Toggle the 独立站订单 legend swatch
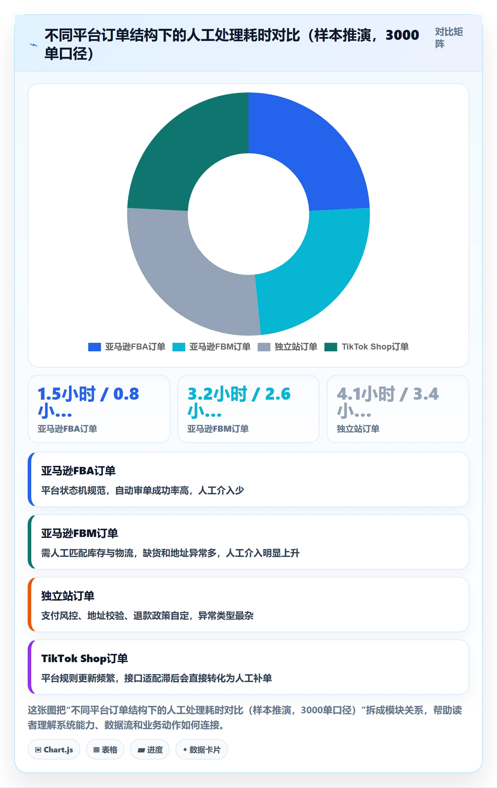This screenshot has width=497, height=788. [264, 347]
